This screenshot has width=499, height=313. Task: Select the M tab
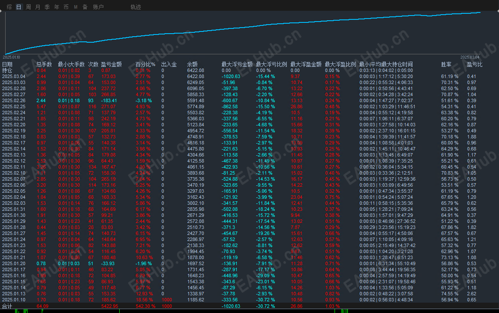click(76, 7)
